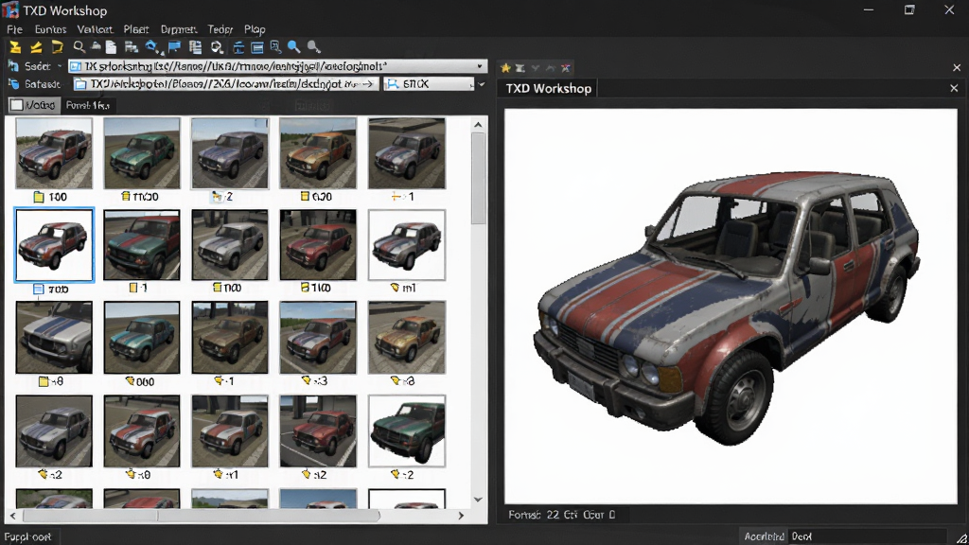
Task: Click the 'Fuppl oort' status bar text
Action: point(27,537)
